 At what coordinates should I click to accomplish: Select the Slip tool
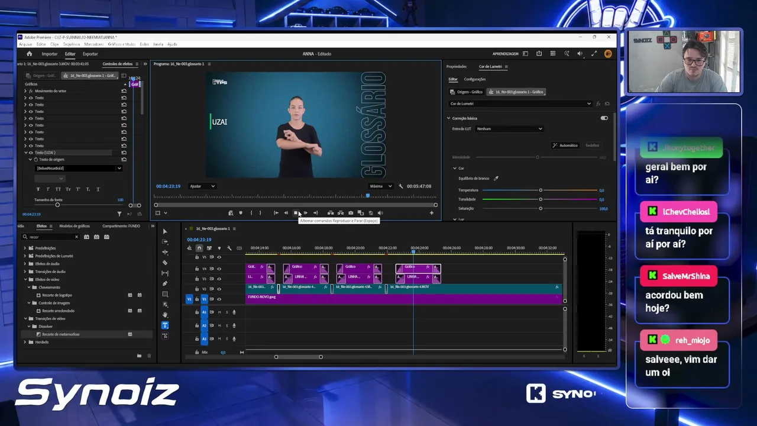tap(165, 273)
